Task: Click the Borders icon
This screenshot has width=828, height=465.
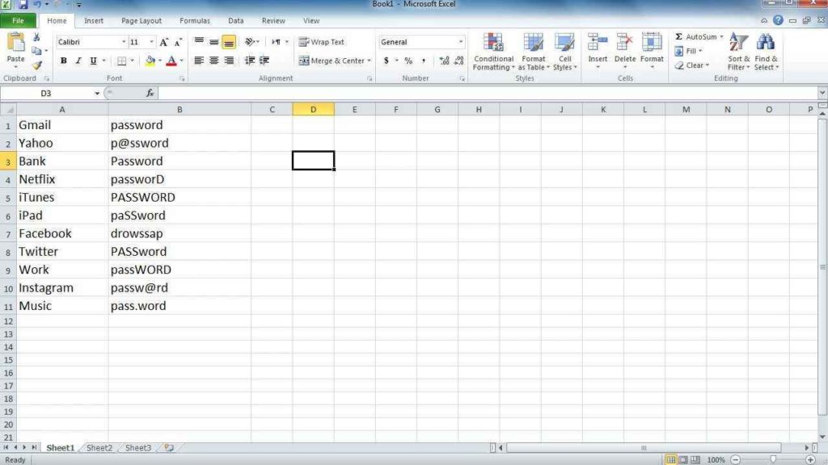Action: [121, 61]
